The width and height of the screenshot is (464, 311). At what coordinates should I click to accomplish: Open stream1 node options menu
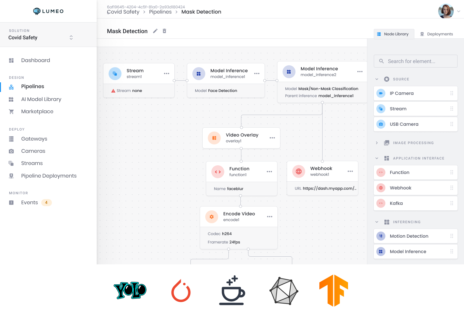[167, 74]
